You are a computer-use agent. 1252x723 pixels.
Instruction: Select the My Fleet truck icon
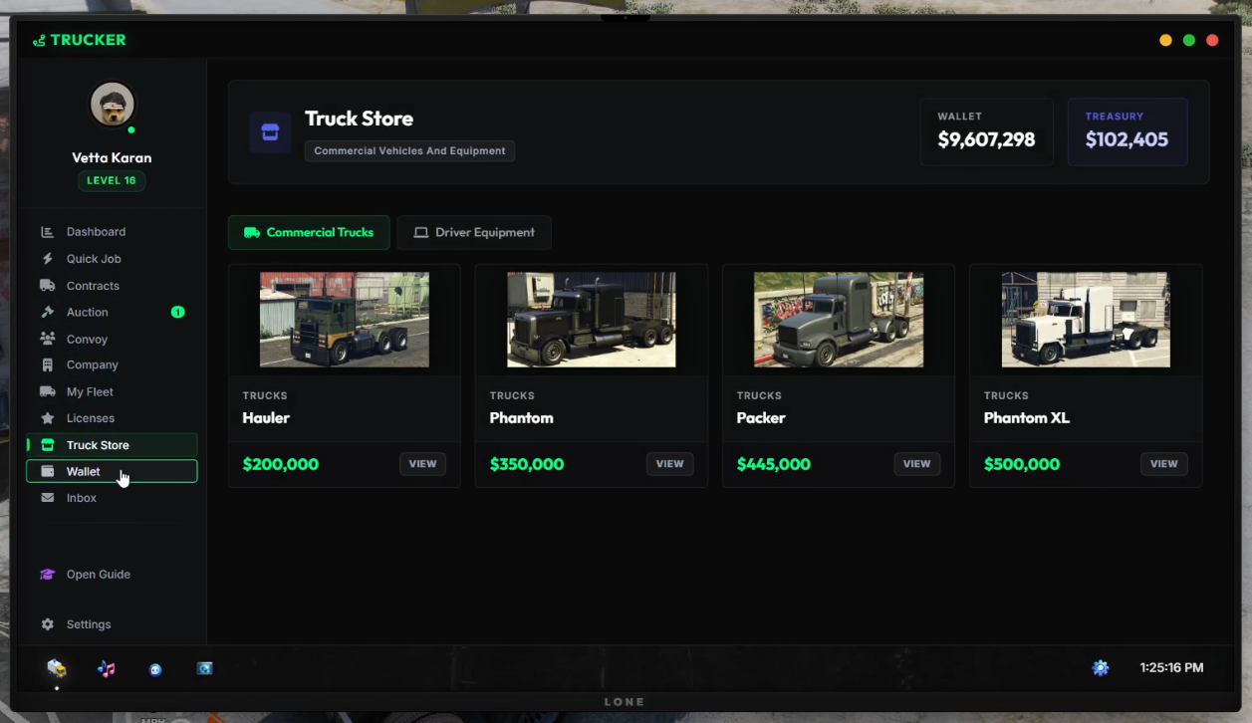pos(47,392)
